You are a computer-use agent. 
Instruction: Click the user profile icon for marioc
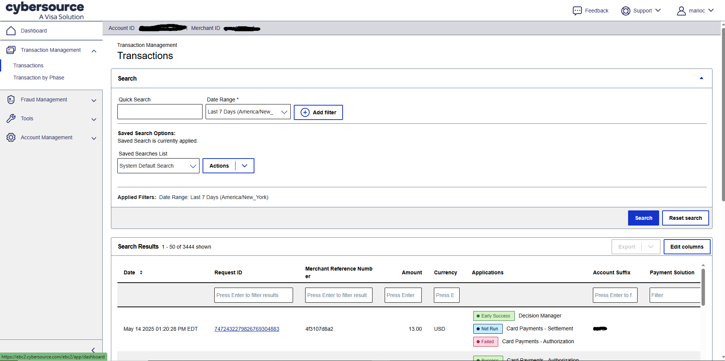681,11
